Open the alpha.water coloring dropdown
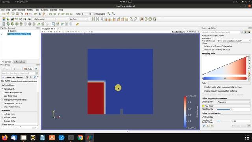The width and height of the screenshot is (252, 142). point(43,19)
